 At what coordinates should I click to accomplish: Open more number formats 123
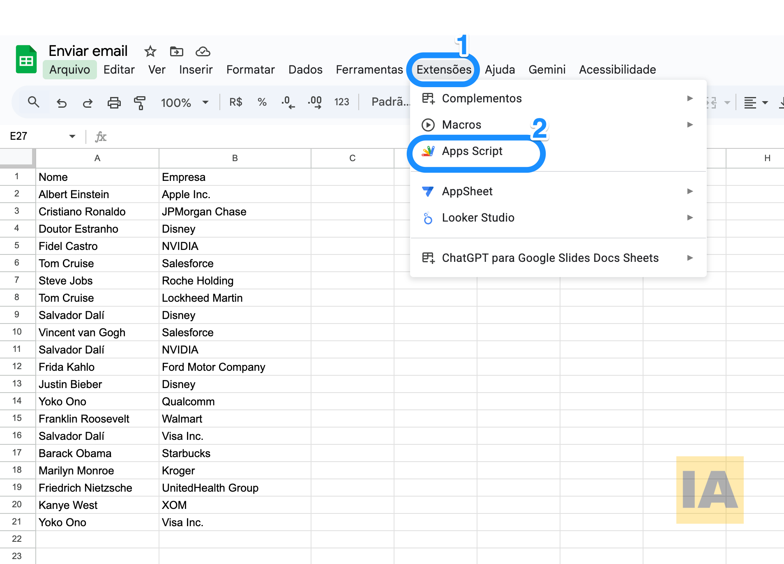pos(341,102)
